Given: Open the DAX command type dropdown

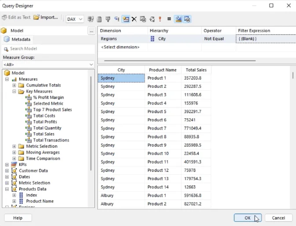Looking at the screenshot, I should coord(75,19).
